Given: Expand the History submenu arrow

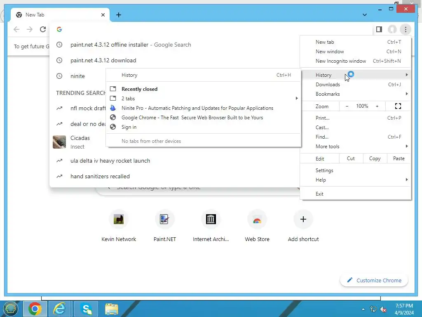Looking at the screenshot, I should [x=407, y=75].
